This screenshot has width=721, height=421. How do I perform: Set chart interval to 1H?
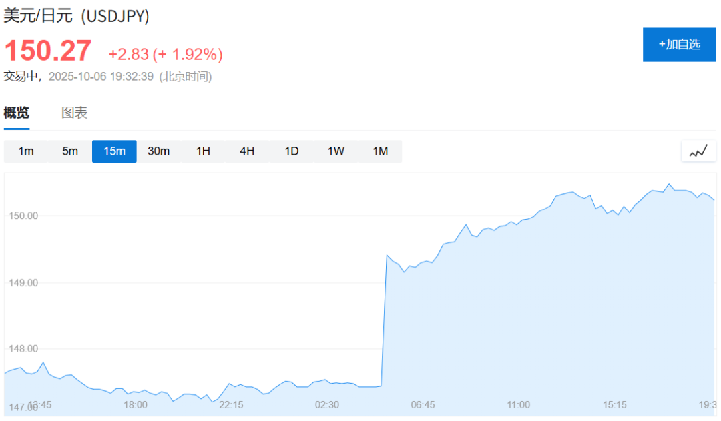coord(203,151)
